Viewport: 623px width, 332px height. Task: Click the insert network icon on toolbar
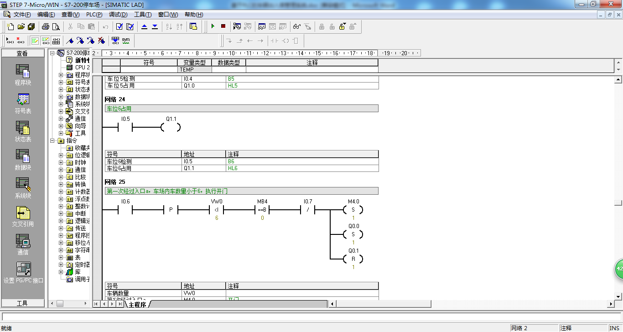pyautogui.click(x=10, y=41)
